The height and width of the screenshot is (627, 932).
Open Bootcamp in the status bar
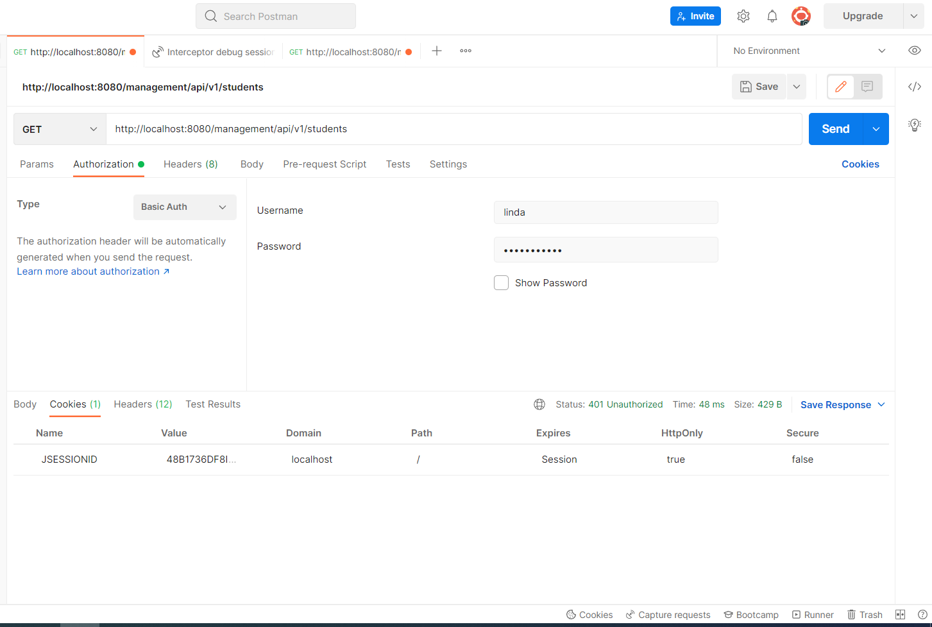751,615
